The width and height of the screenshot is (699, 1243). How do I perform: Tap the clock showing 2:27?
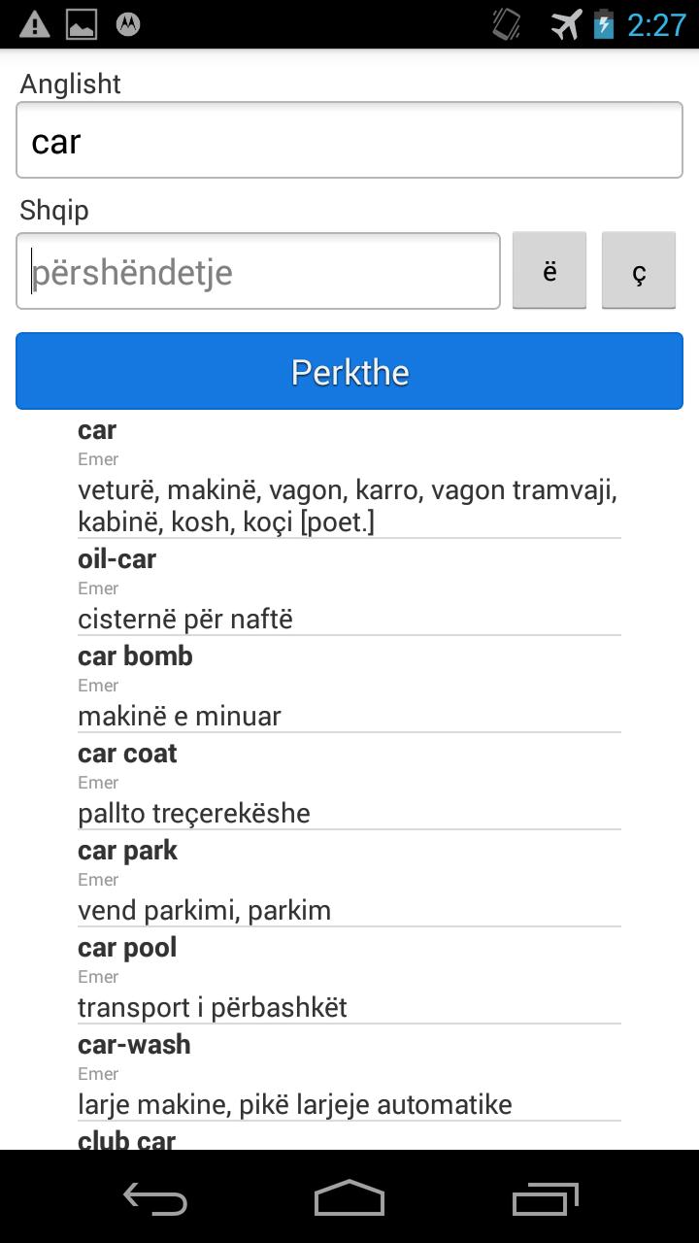(656, 24)
